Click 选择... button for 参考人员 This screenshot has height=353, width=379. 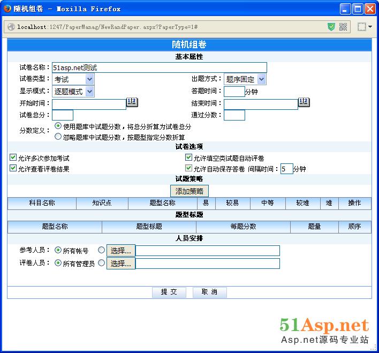tap(121, 251)
